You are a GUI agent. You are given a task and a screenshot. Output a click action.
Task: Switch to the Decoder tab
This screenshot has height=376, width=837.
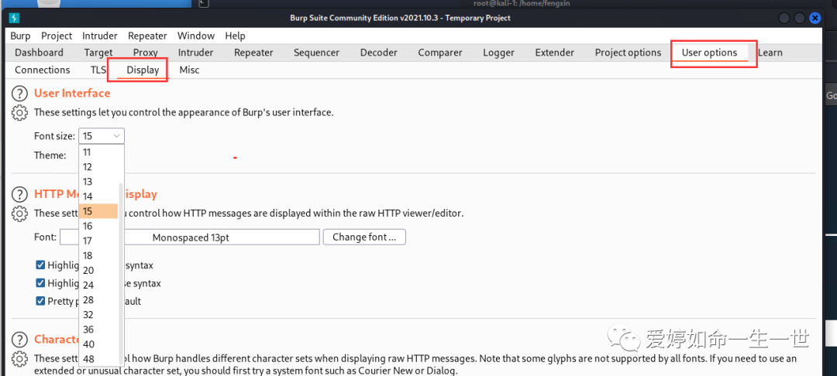click(378, 52)
